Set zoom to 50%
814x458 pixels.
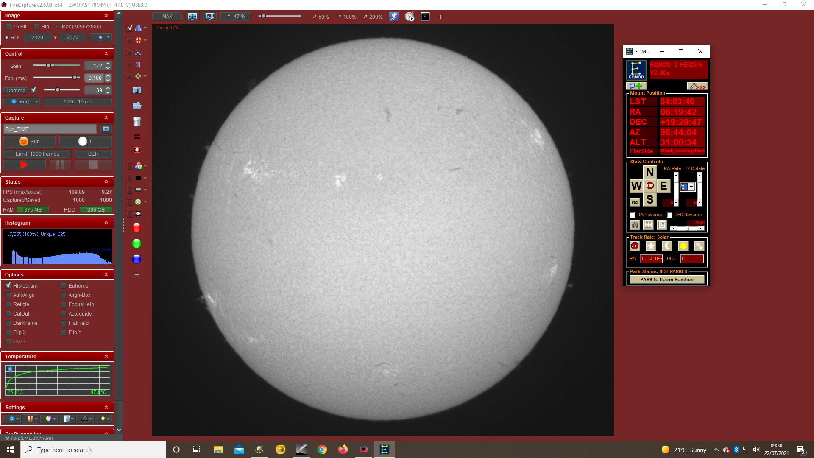(321, 17)
